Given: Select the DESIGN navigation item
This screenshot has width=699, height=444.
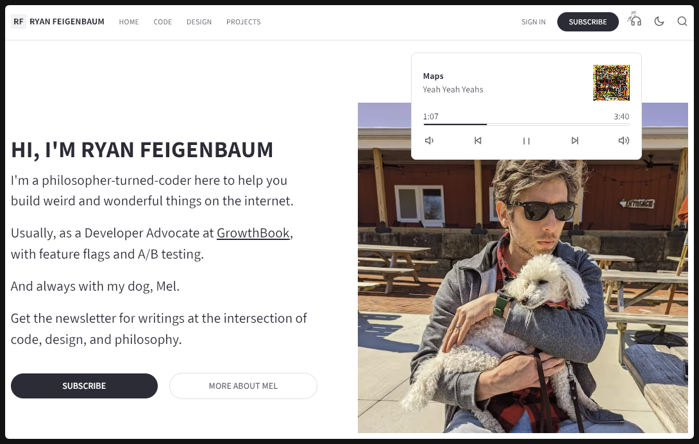Looking at the screenshot, I should [x=199, y=22].
